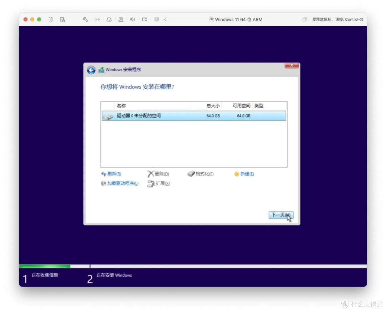Click the user account toolbar icon

point(121,19)
